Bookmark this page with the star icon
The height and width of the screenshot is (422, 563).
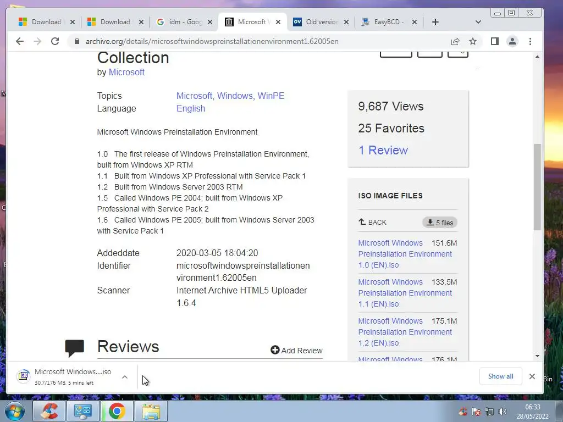point(473,41)
